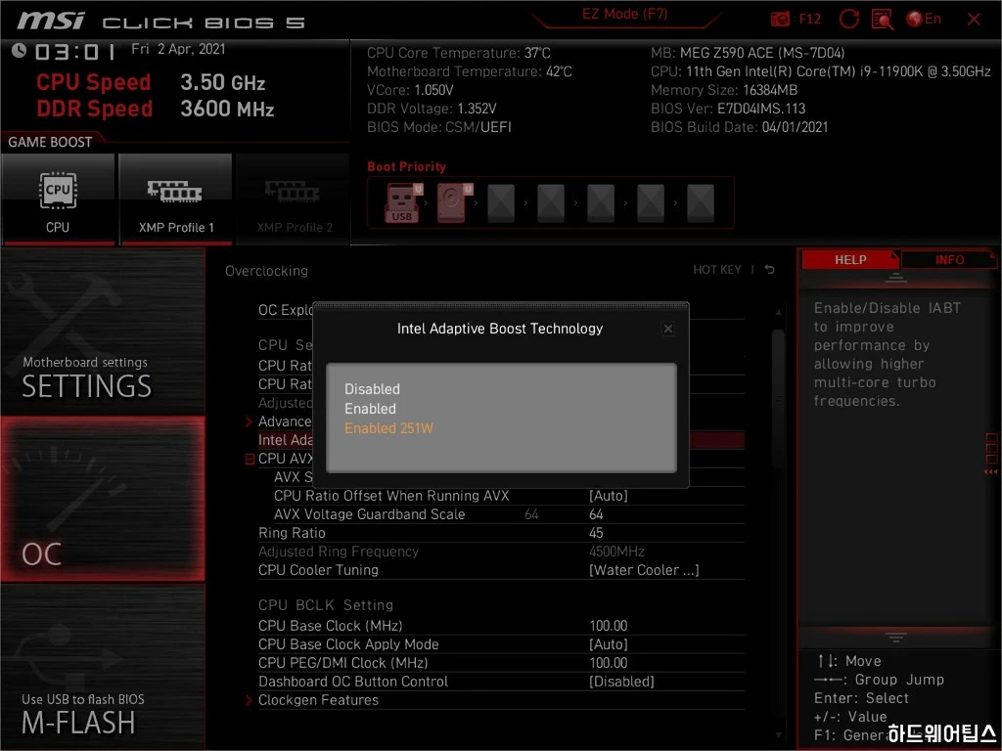
Task: Switch to EZ Mode (F7)
Action: (624, 14)
